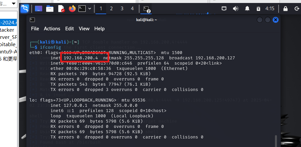This screenshot has width=301, height=147.
Task: Expand the terminal launcher dropdown arrow
Action: pyautogui.click(x=89, y=9)
